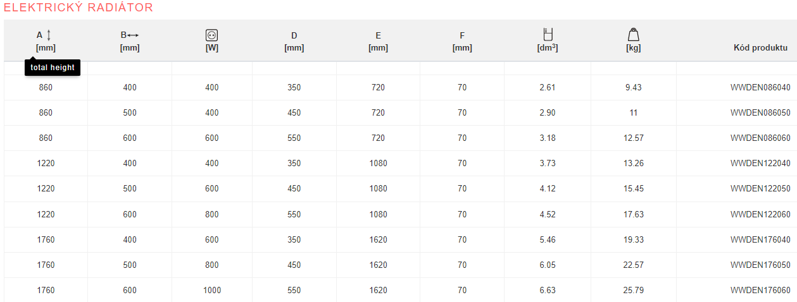Viewport: 797px width, 302px height.
Task: Click the 'Kód produktu' column header
Action: [x=760, y=47]
